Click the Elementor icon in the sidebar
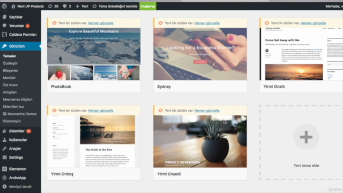This screenshot has width=343, height=193. coord(4,169)
